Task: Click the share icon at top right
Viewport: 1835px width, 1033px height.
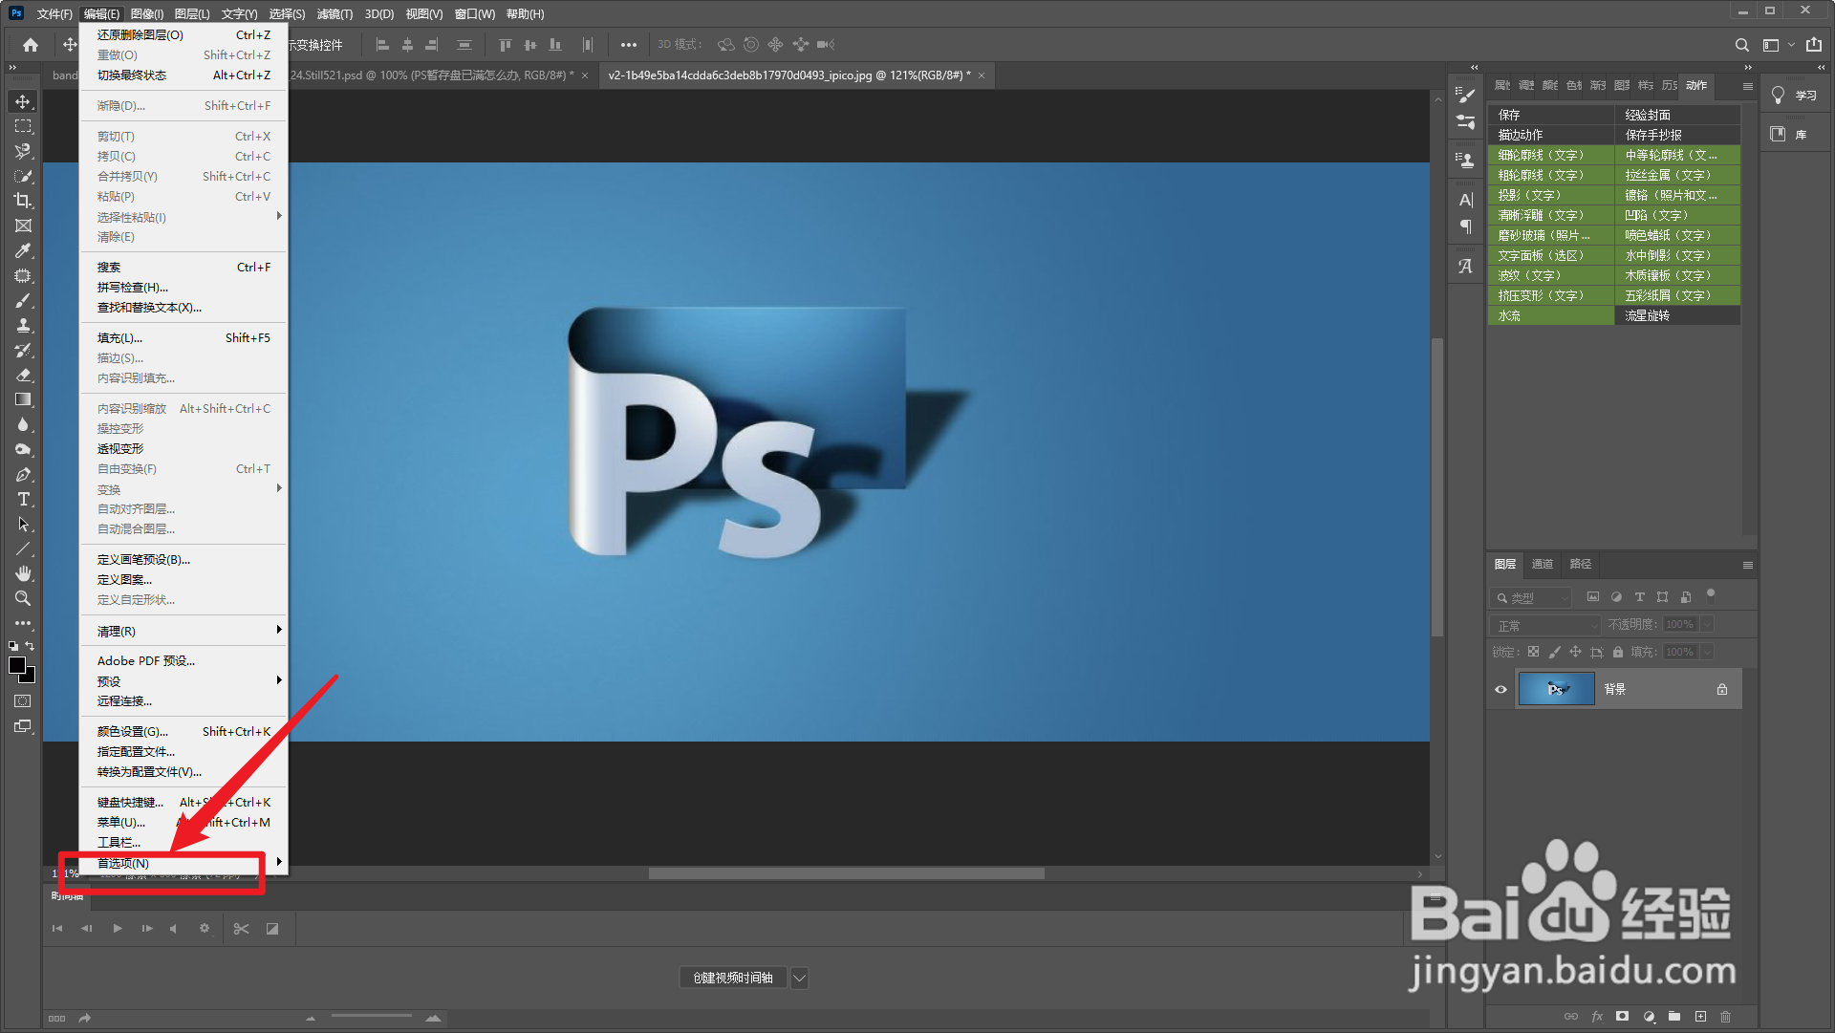Action: (1814, 45)
